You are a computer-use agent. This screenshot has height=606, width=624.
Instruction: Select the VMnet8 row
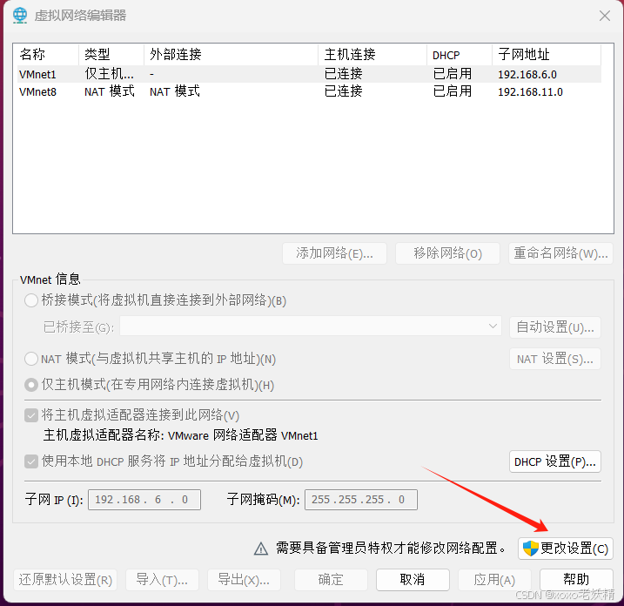[309, 91]
